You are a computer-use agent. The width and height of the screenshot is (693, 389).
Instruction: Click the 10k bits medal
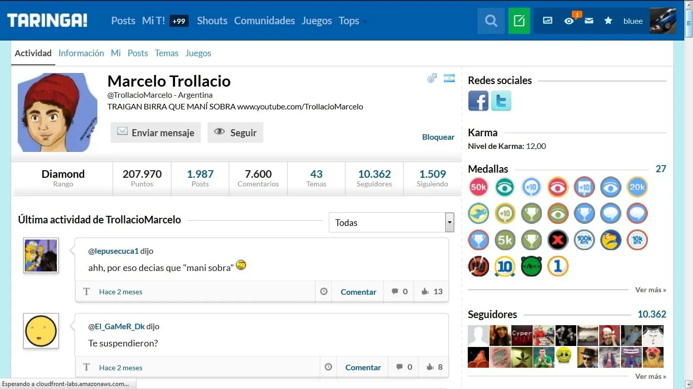[637, 240]
